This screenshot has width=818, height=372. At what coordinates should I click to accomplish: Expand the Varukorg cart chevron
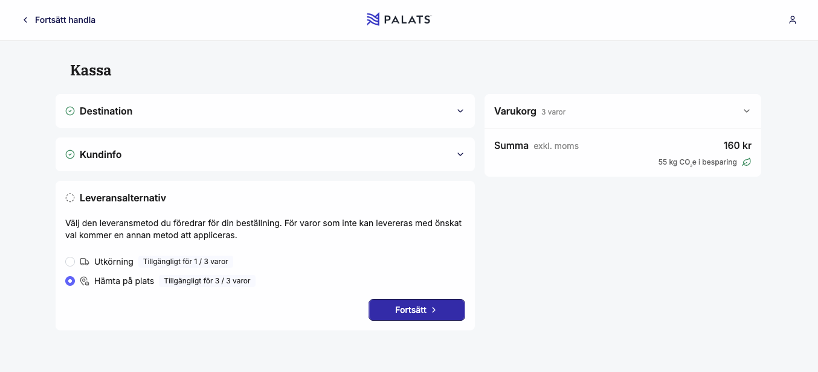[x=747, y=111]
